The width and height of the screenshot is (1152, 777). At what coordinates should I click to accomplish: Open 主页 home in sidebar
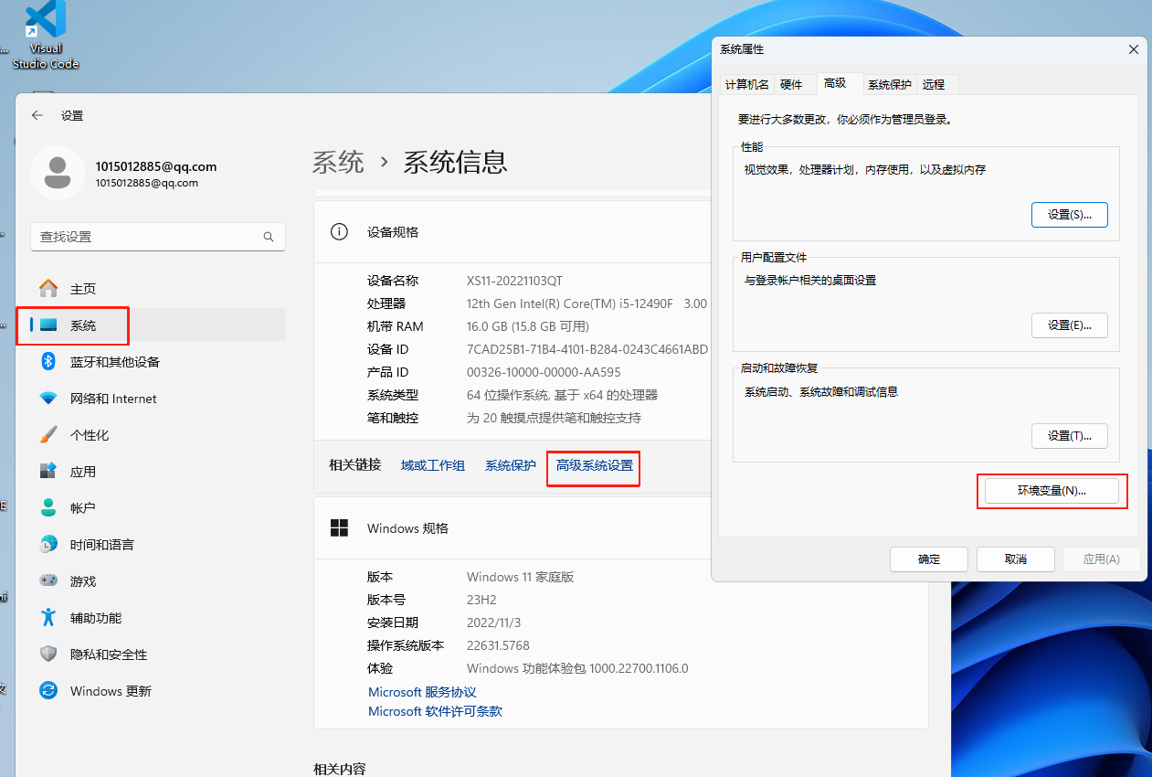[82, 289]
